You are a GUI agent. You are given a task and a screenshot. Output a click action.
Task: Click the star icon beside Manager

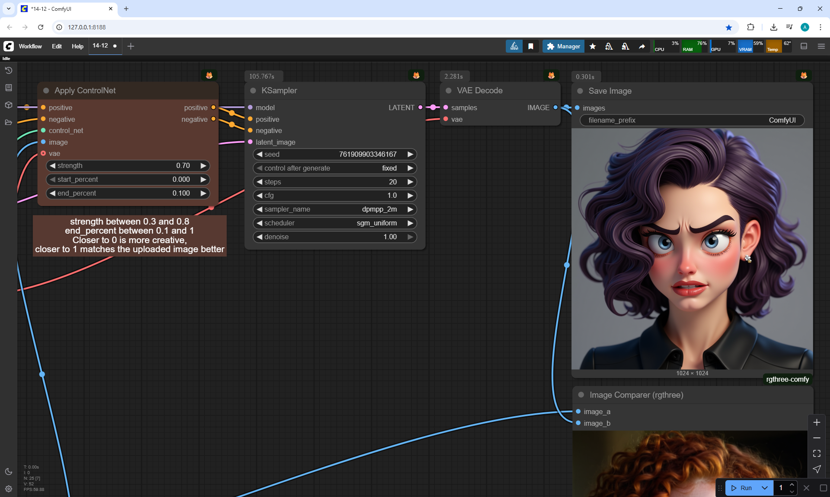[593, 46]
